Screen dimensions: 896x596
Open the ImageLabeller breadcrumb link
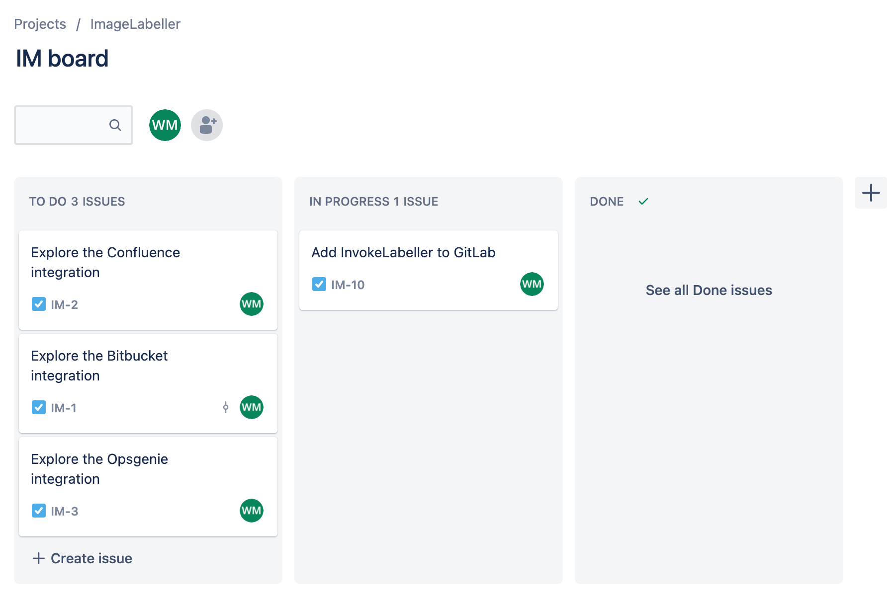135,23
